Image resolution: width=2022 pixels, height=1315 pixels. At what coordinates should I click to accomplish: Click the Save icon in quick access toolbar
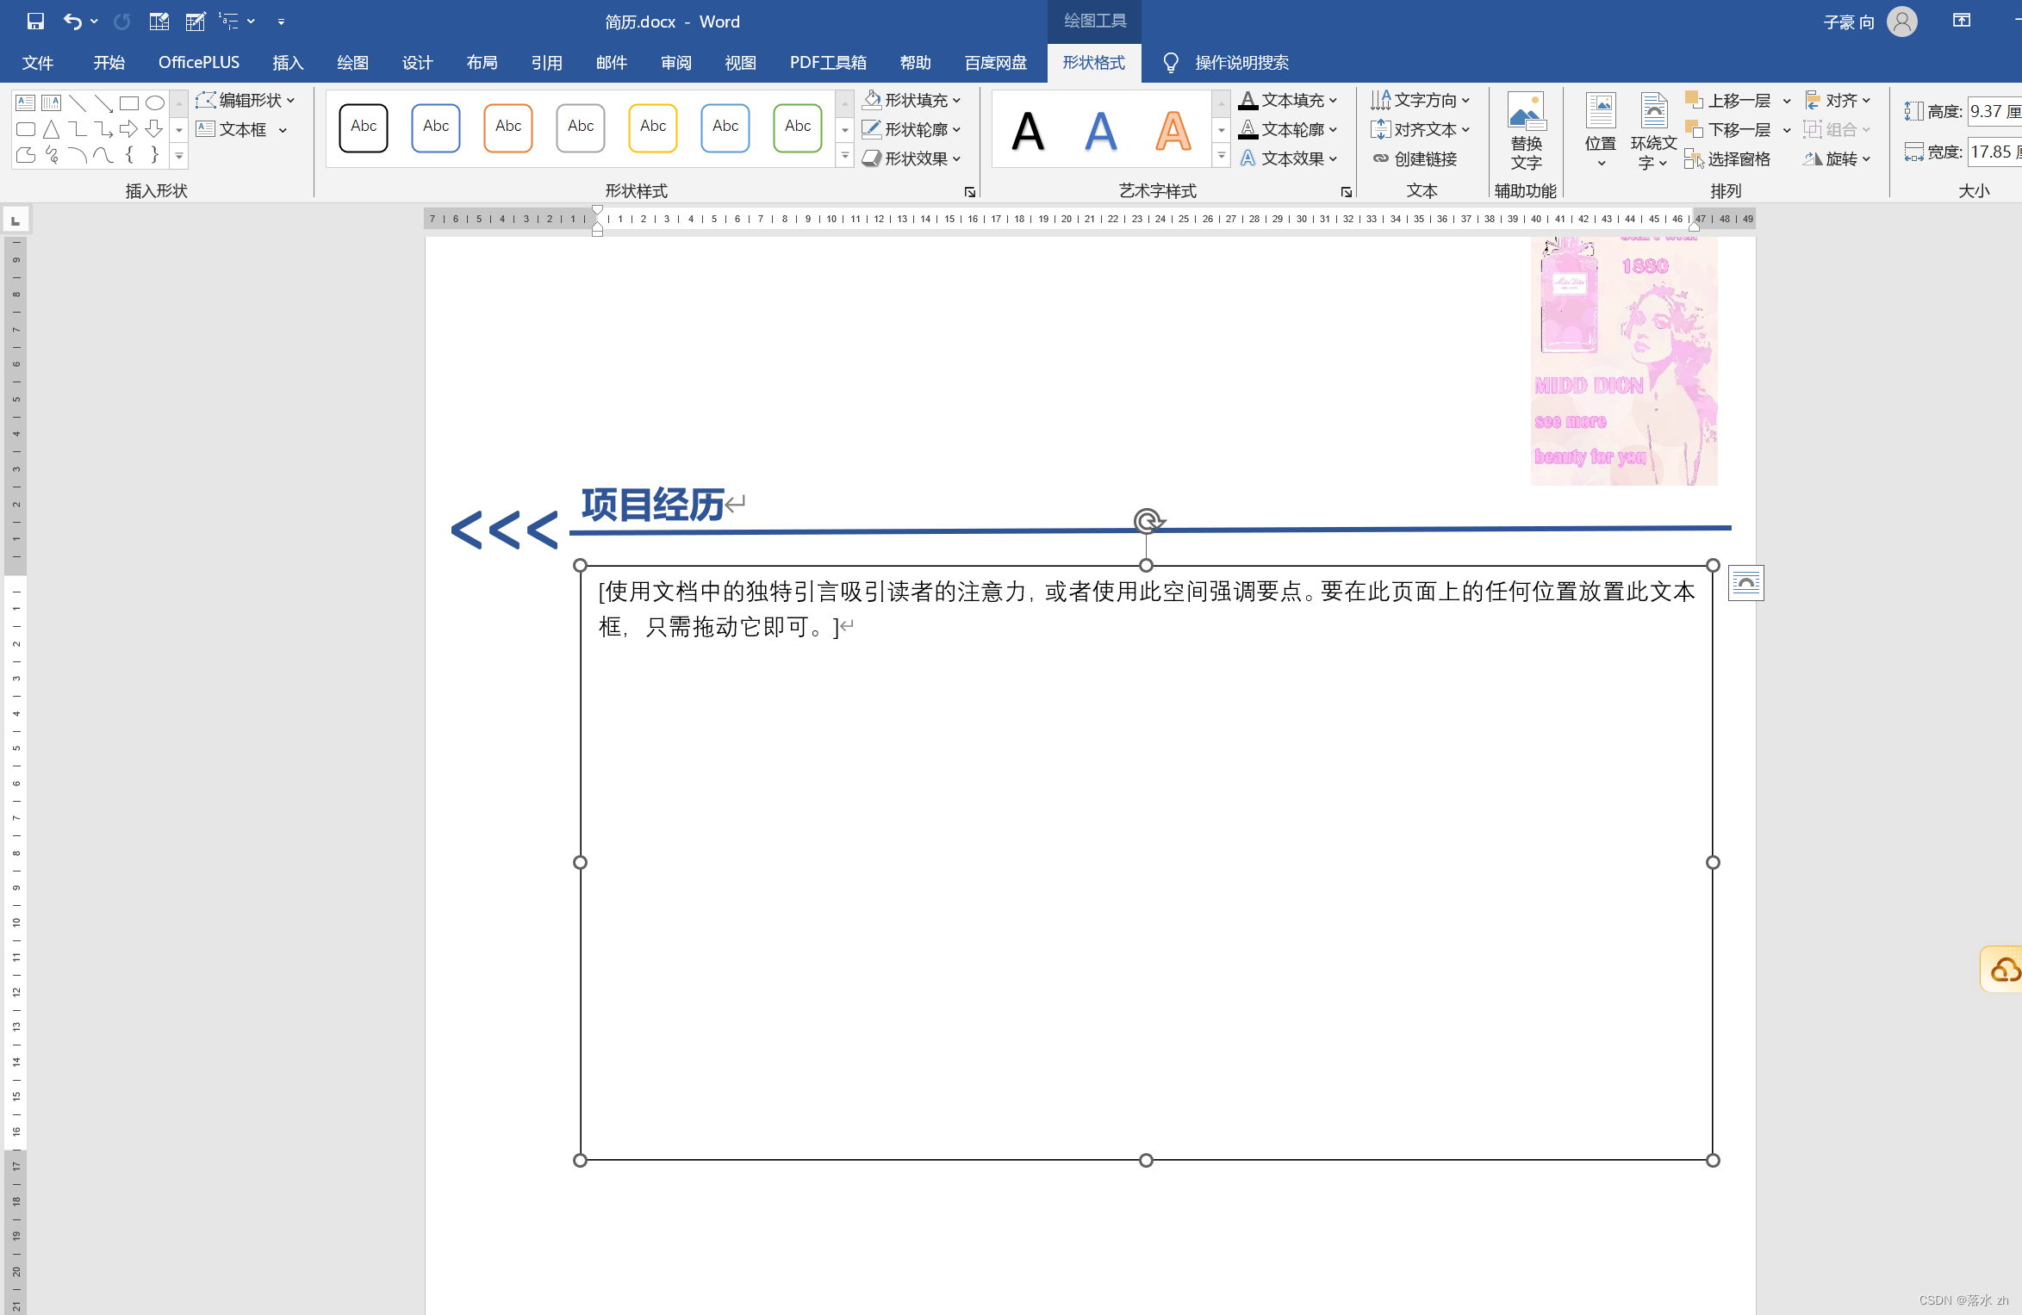point(35,22)
